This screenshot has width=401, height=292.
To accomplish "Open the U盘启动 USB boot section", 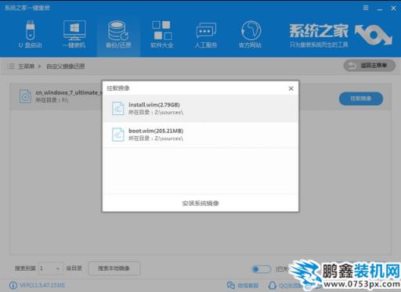I will [x=31, y=34].
